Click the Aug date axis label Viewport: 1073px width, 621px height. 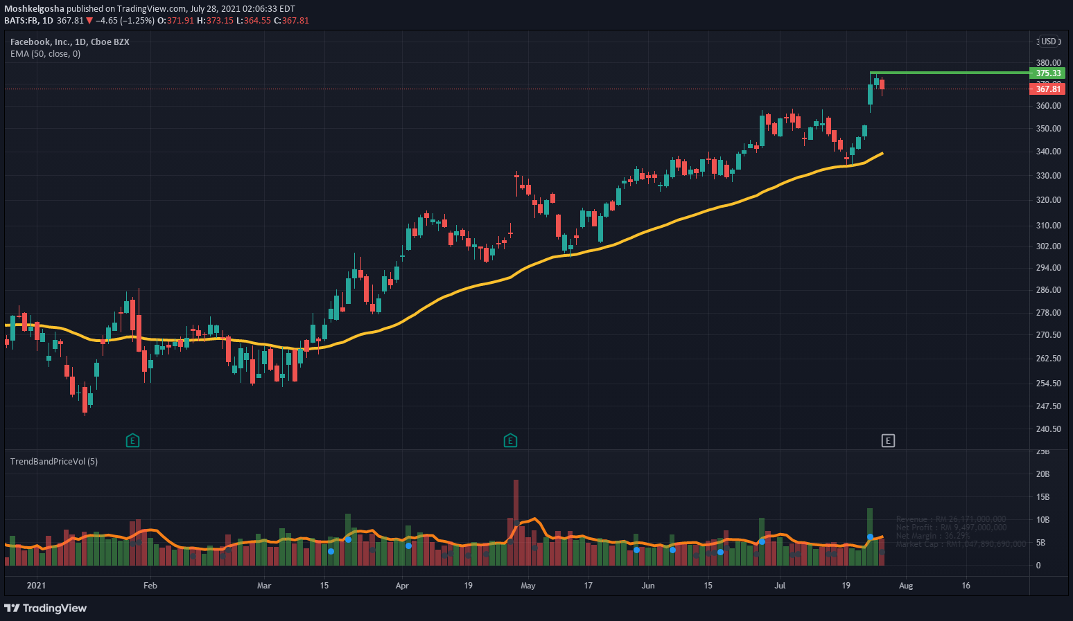906,586
